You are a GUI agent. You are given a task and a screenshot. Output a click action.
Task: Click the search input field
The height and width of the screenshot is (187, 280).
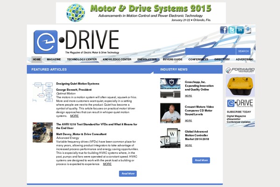tap(210, 51)
